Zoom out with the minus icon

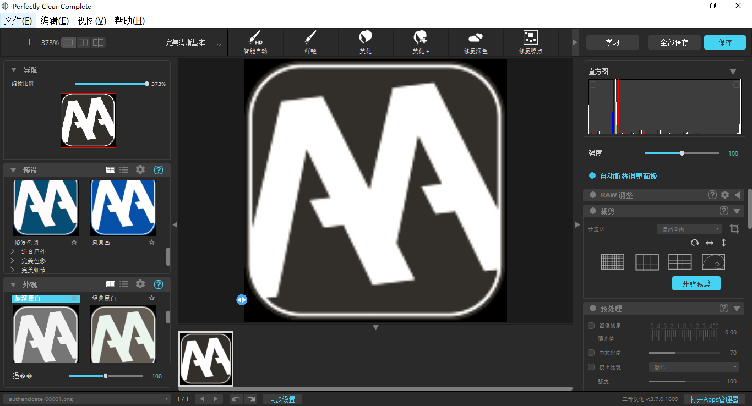pyautogui.click(x=10, y=42)
